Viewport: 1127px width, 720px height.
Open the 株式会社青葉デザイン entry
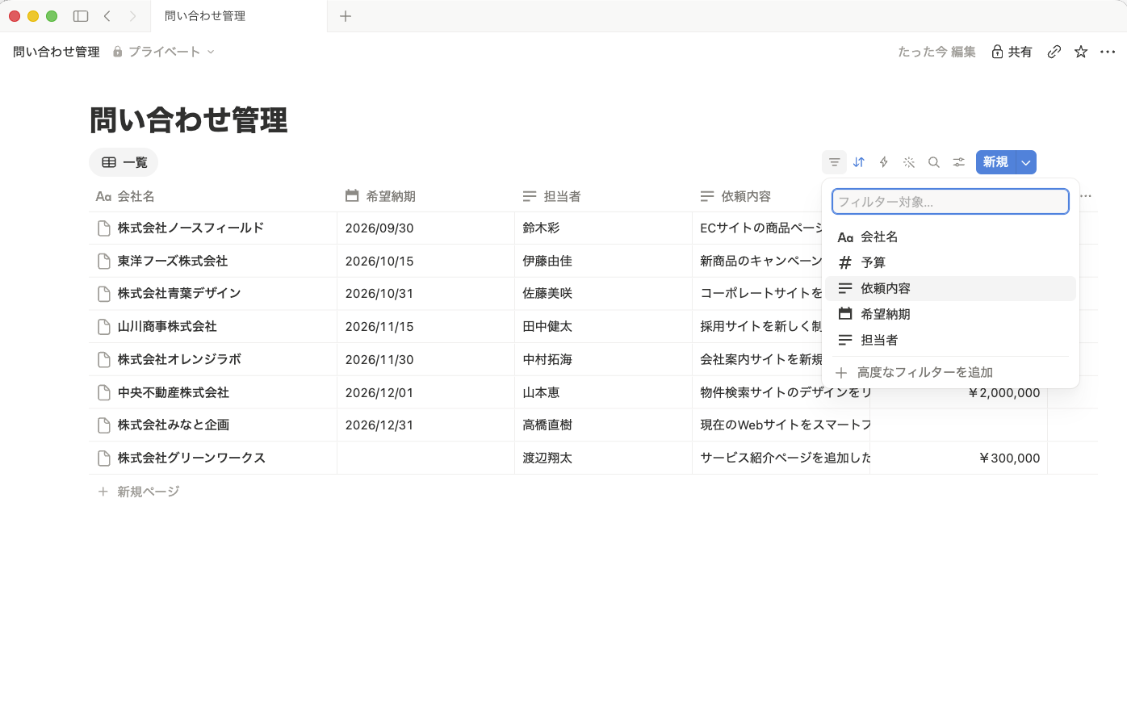pos(179,293)
